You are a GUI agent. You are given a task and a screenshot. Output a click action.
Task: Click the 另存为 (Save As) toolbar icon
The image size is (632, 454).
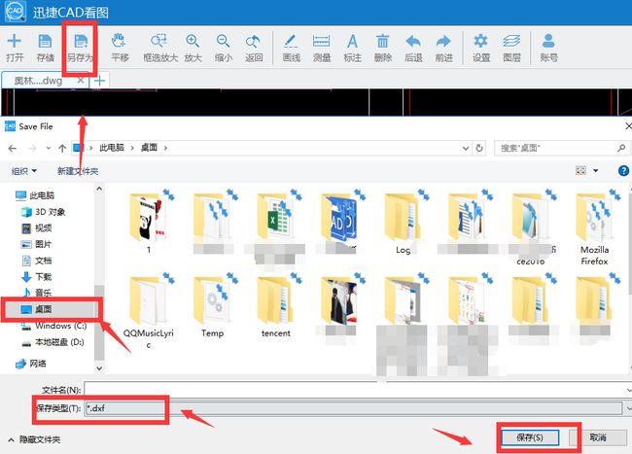(80, 48)
